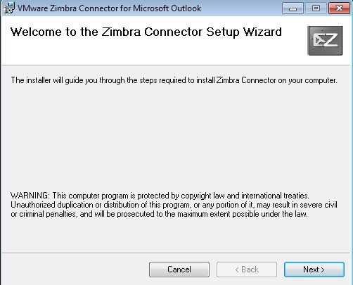Click the Welcome to the Zimbra Connector Setup Wizard heading
Viewport: 353px width, 285px height.
146,32
